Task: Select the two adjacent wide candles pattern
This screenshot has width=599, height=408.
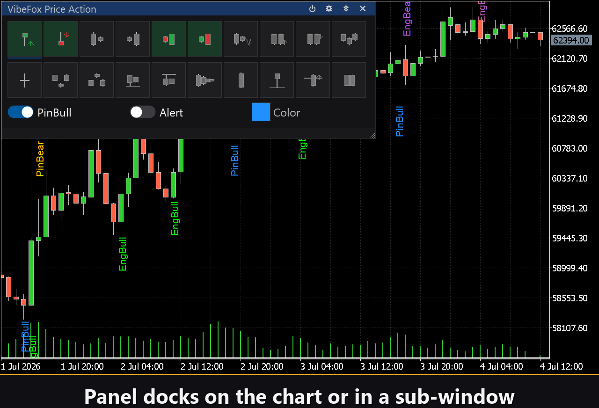Action: point(349,80)
